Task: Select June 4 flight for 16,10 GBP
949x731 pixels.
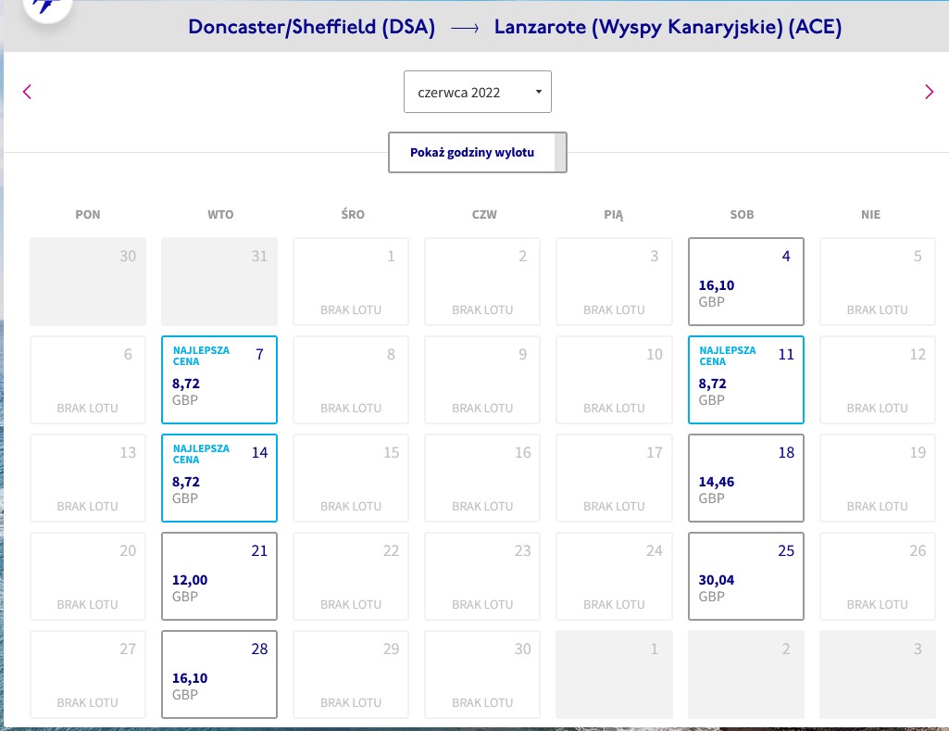Action: 745,282
